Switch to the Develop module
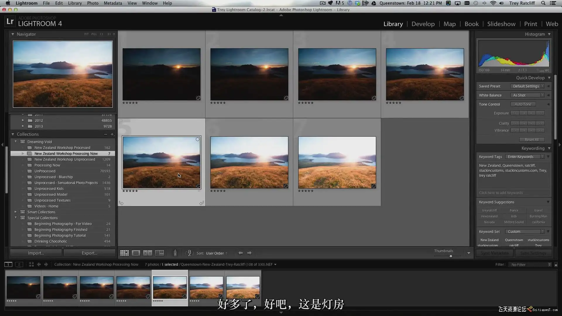This screenshot has width=562, height=316. (x=423, y=24)
